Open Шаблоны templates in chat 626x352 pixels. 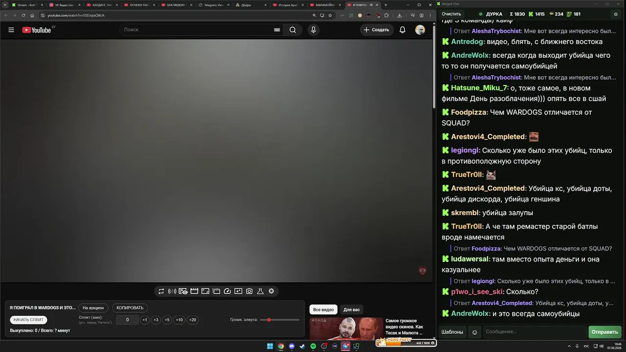[x=452, y=332]
